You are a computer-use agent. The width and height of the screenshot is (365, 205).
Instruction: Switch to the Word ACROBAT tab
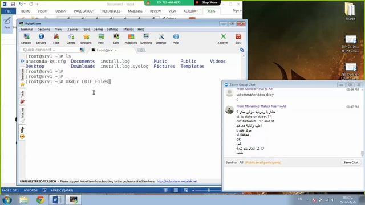pyautogui.click(x=190, y=11)
